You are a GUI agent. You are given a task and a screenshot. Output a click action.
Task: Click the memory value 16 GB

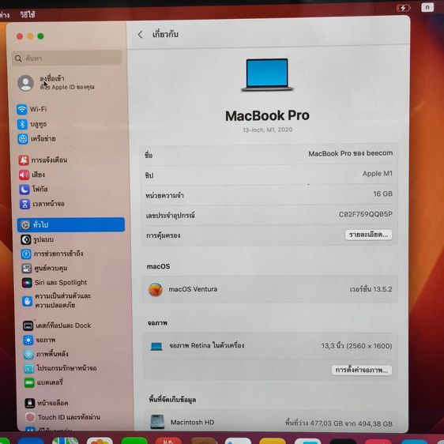382,194
